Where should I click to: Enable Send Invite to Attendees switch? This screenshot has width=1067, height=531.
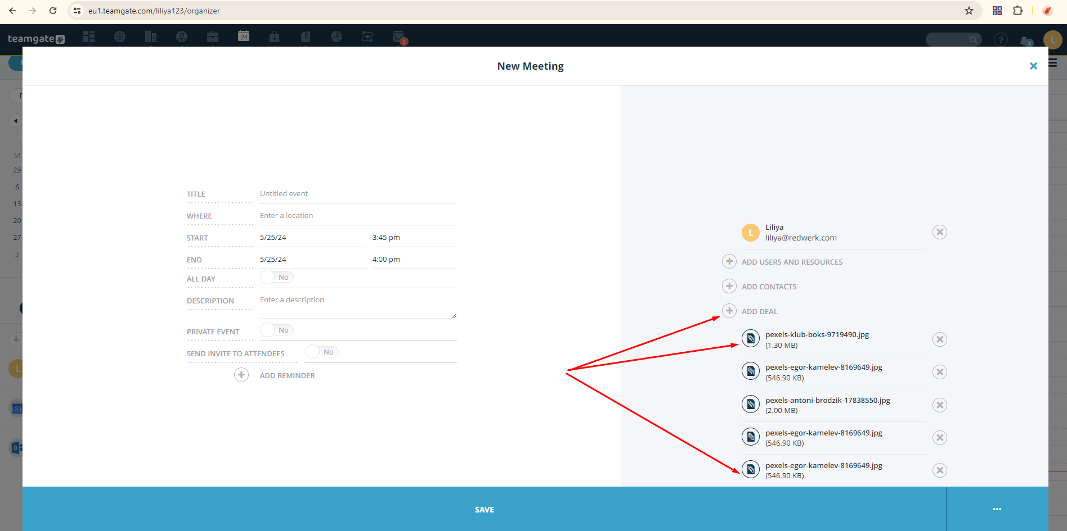[322, 352]
